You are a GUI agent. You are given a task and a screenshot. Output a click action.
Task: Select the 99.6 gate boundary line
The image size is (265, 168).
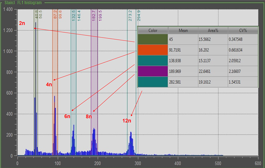click(x=60, y=14)
